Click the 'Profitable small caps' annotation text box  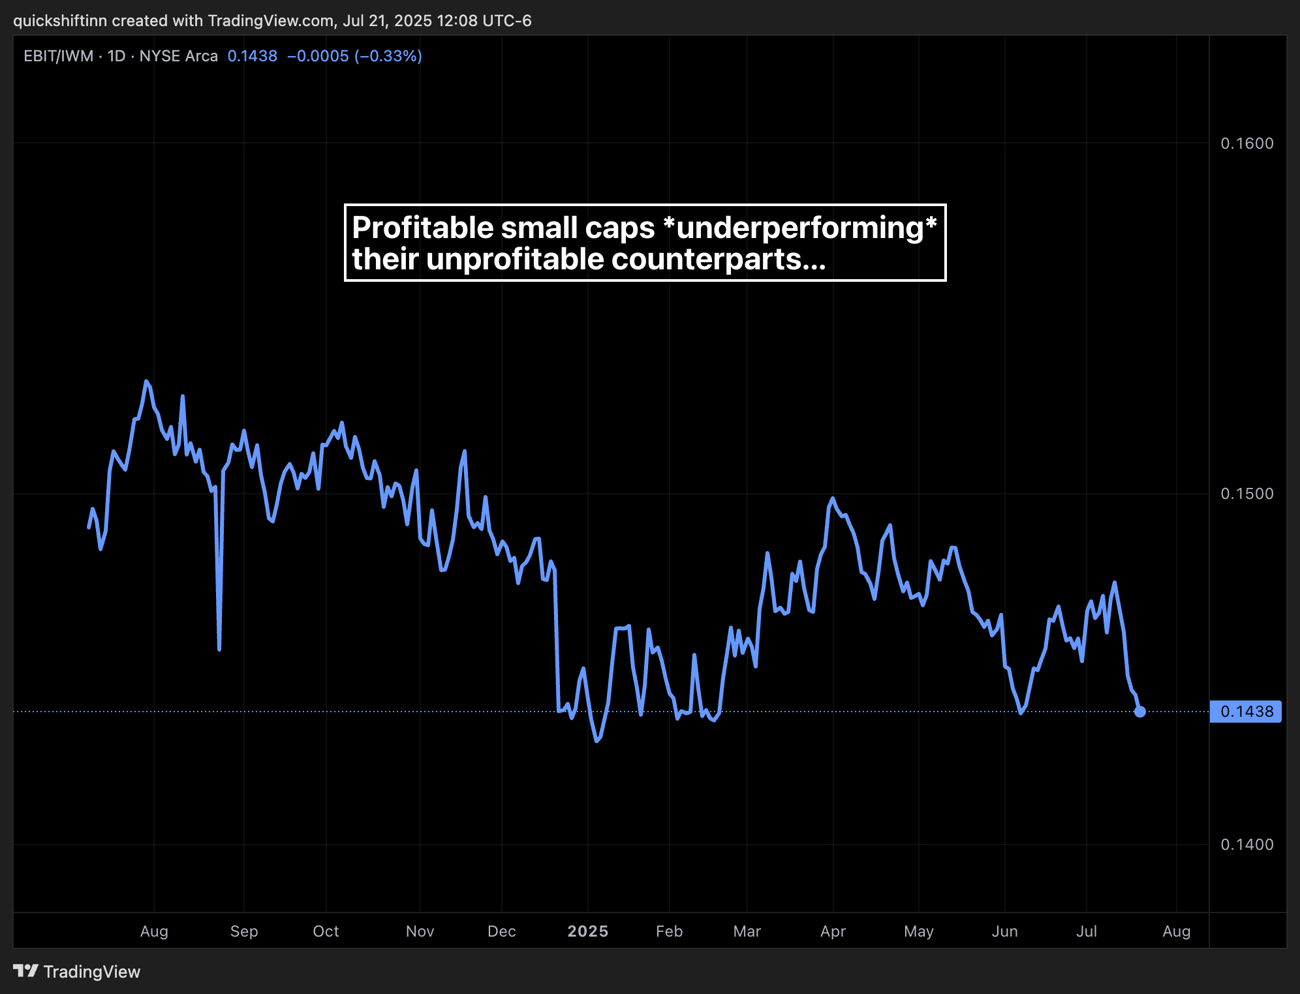(645, 243)
